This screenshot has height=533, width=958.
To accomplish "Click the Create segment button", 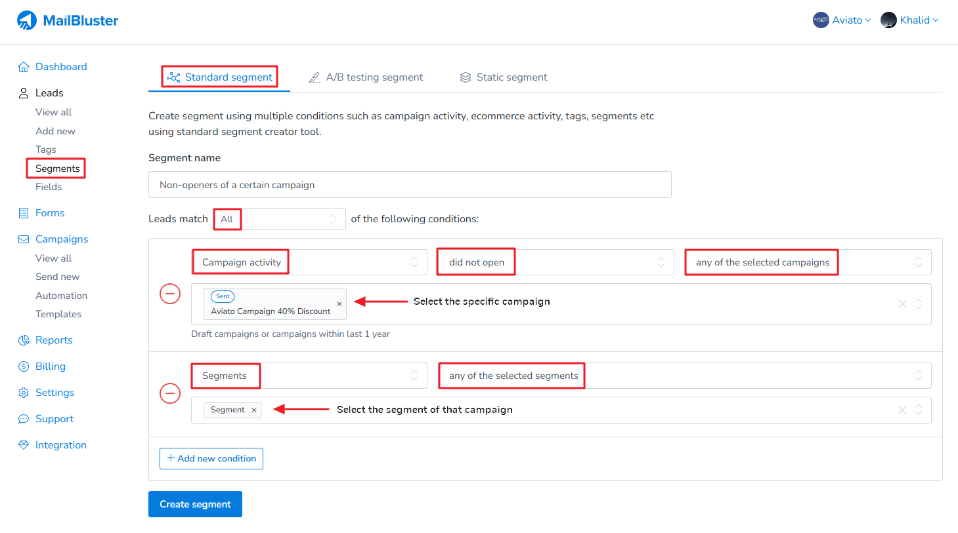I will tap(195, 504).
